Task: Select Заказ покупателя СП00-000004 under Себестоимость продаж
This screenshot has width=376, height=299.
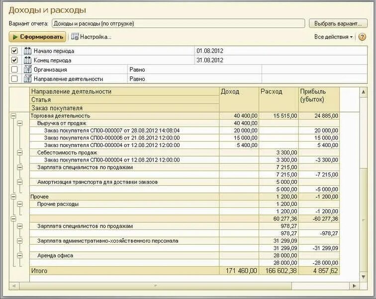Action: pos(112,160)
